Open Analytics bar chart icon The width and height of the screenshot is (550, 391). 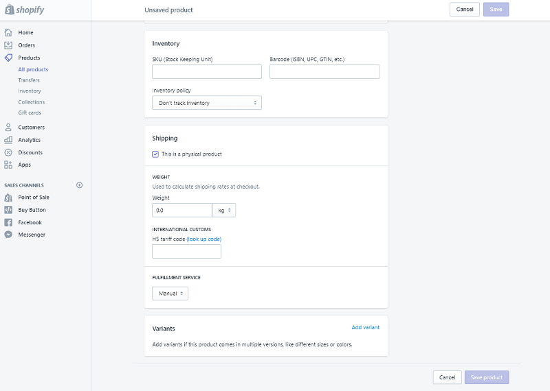[8, 140]
